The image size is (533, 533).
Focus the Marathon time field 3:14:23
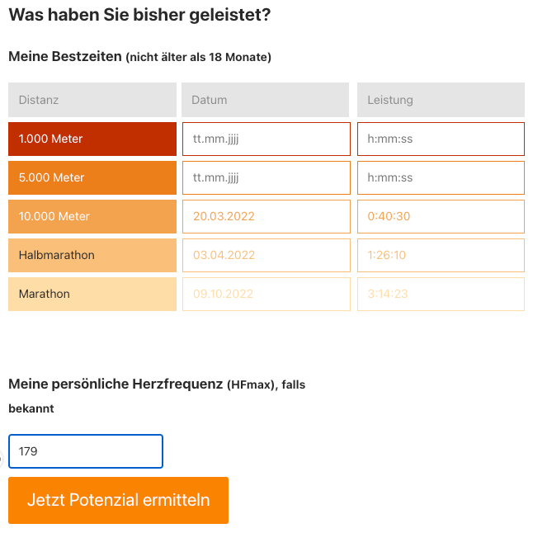(x=441, y=294)
